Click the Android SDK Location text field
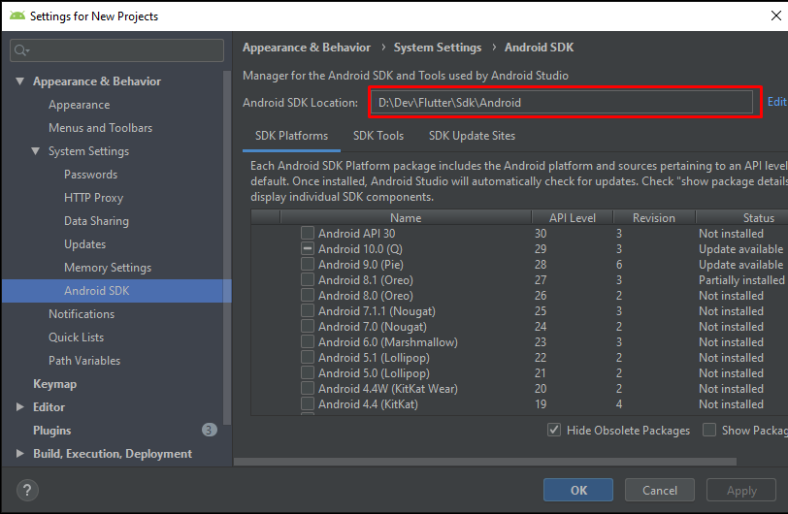This screenshot has width=788, height=514. click(x=560, y=102)
